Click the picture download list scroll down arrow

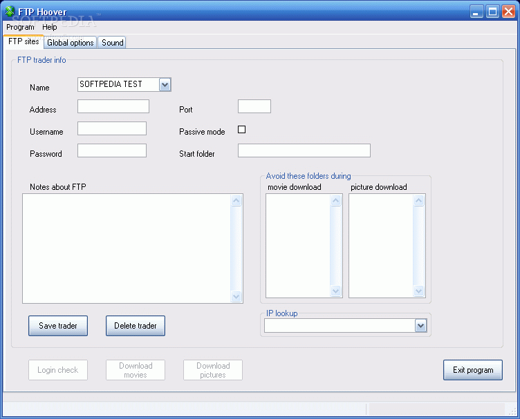pos(419,291)
